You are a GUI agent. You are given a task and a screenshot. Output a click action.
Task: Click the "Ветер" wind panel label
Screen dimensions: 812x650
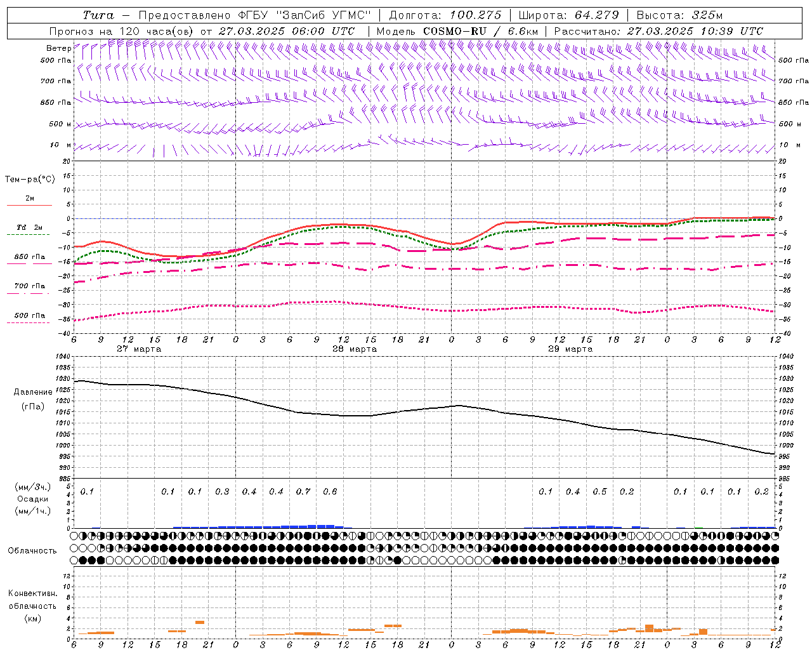pos(59,48)
